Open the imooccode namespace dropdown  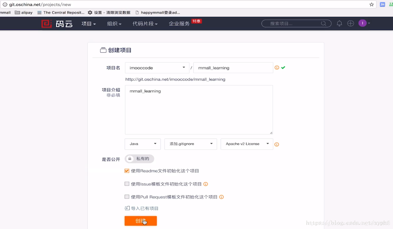pos(157,67)
